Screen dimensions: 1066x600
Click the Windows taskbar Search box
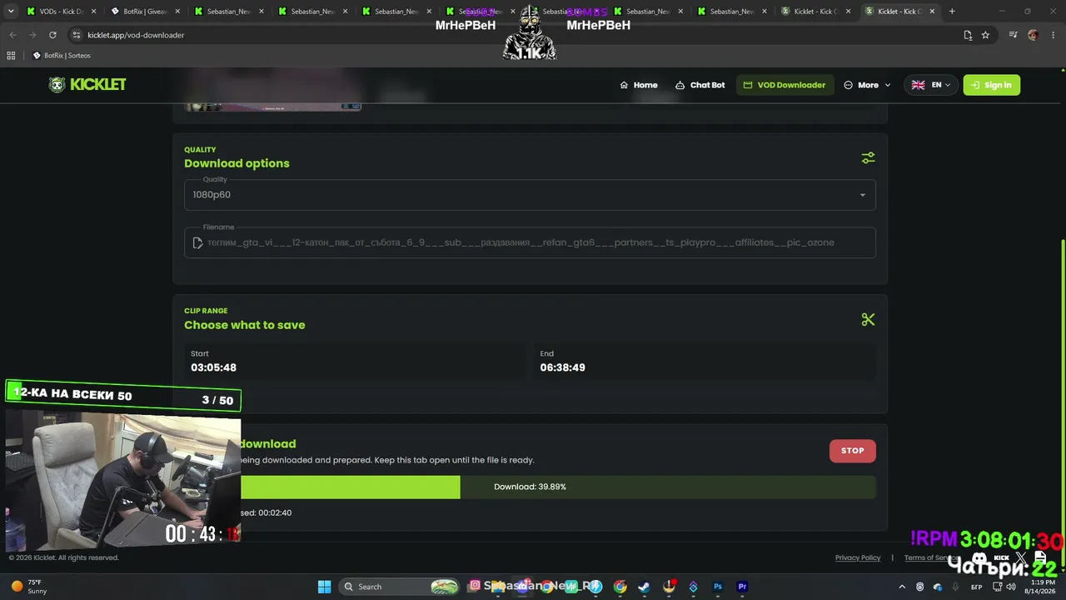[x=400, y=587]
